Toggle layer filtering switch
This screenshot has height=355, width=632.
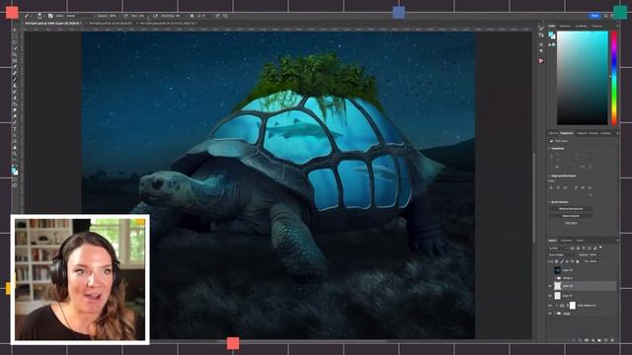point(600,248)
